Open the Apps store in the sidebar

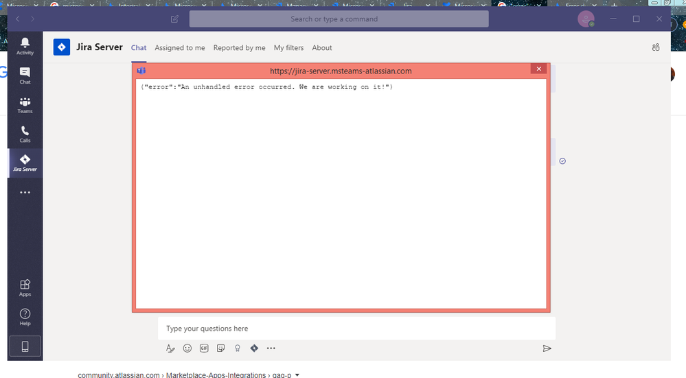pos(25,287)
